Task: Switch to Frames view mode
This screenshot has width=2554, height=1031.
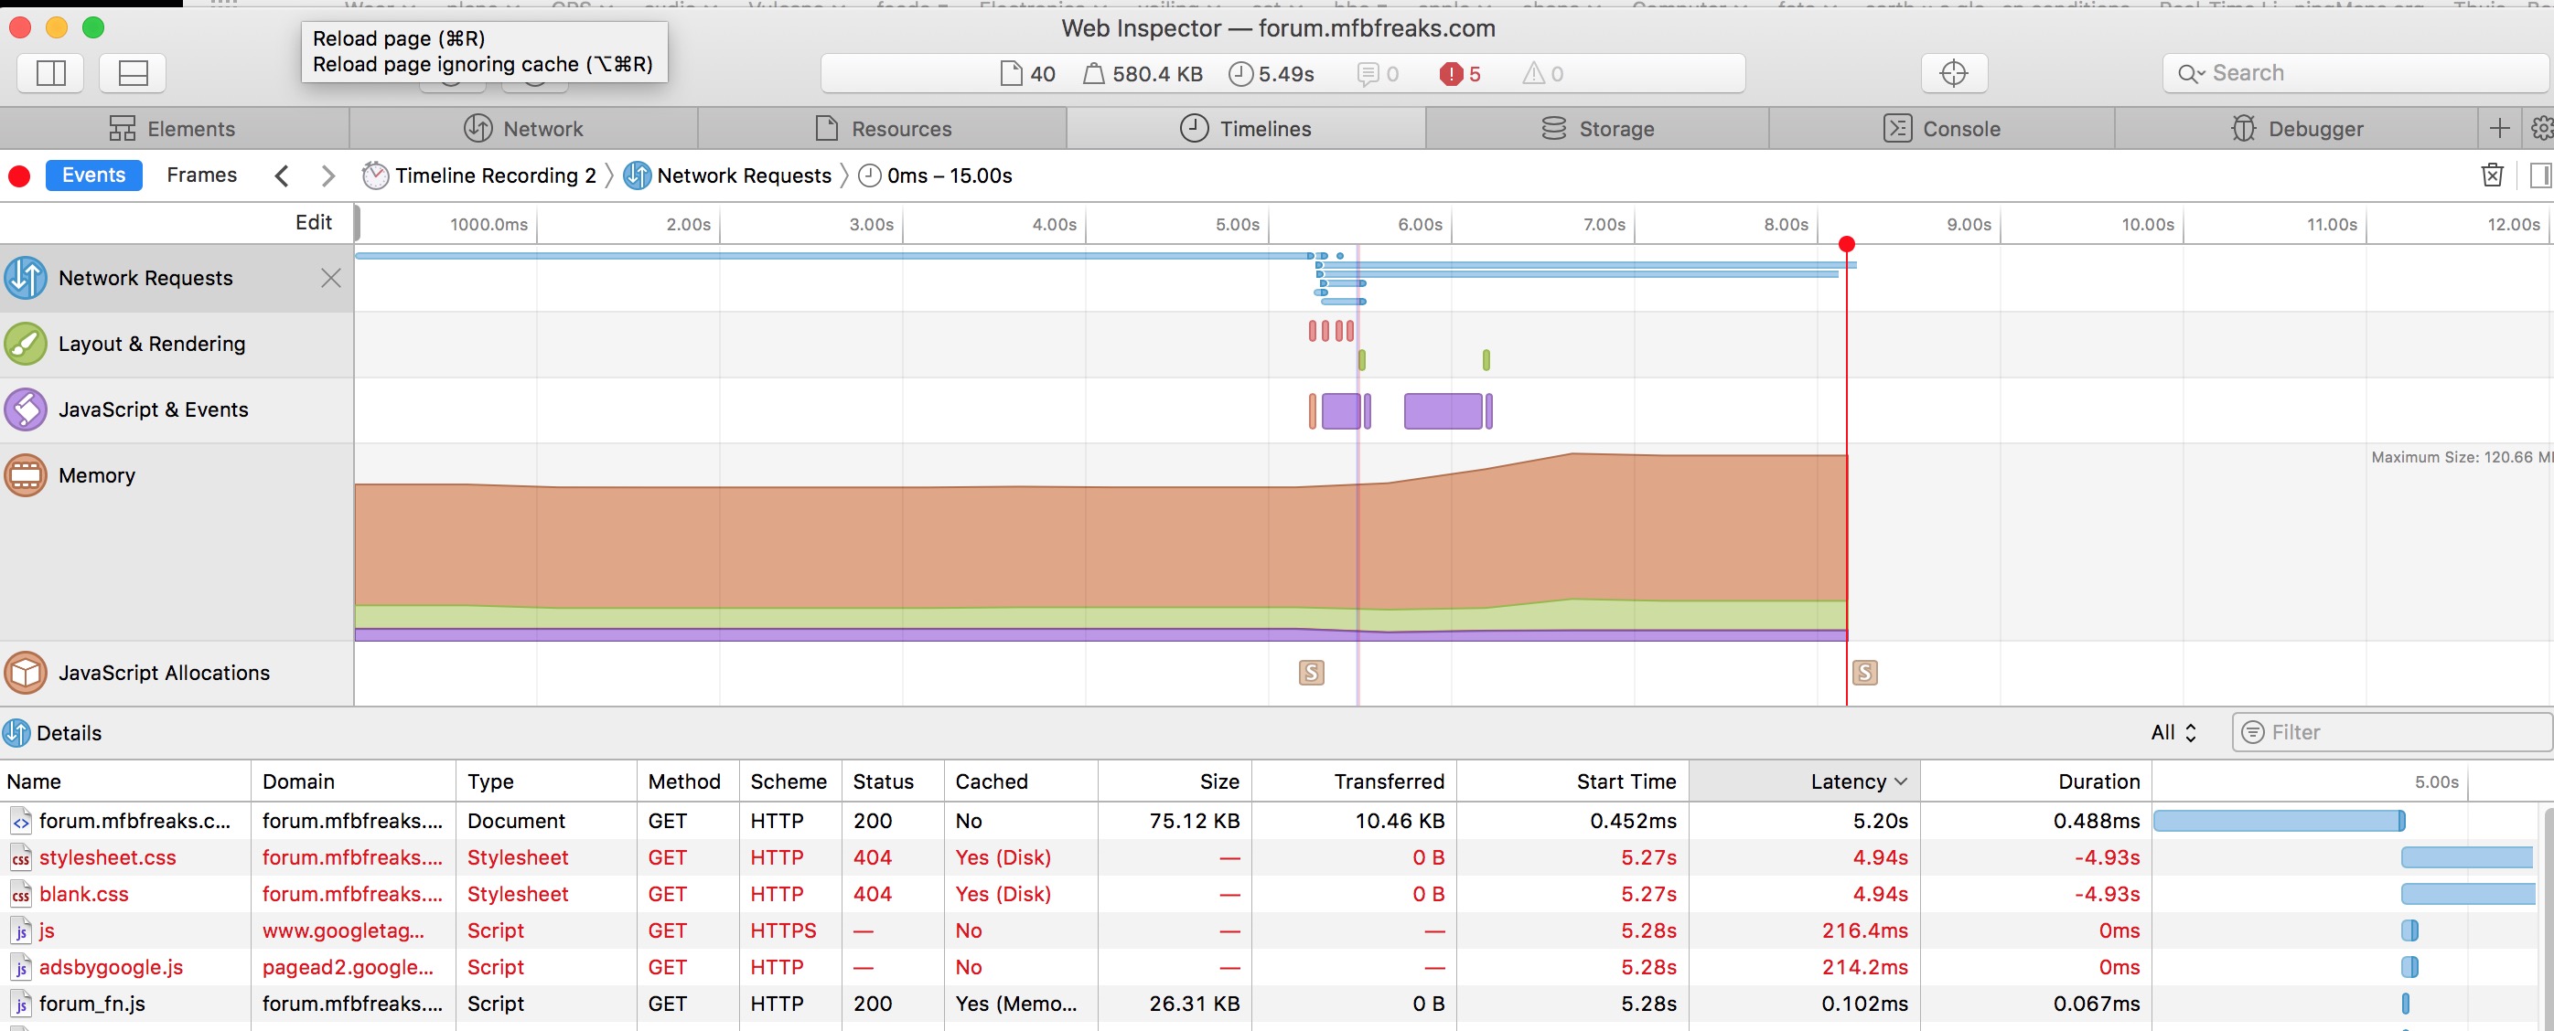Action: (201, 175)
